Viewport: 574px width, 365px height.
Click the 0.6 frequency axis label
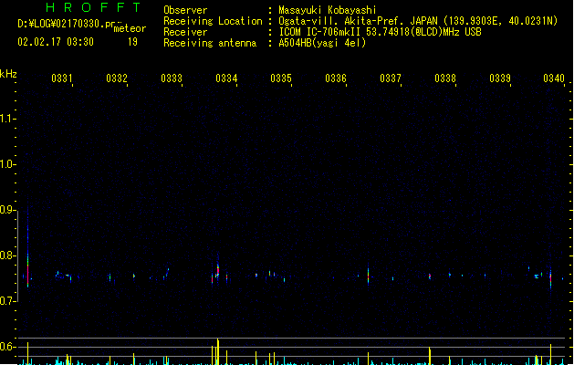[x=7, y=347]
